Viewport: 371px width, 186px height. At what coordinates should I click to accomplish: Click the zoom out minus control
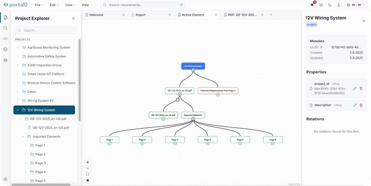coord(88,168)
